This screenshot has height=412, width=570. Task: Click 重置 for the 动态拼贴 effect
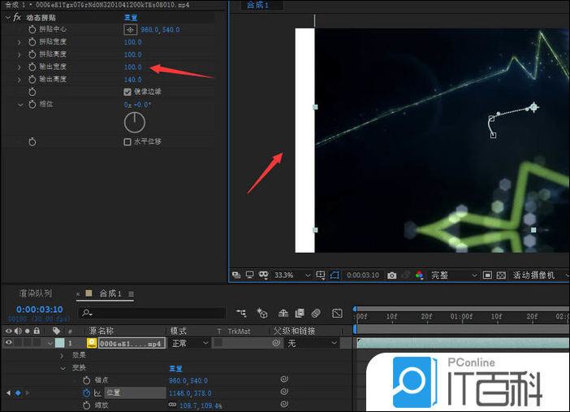pyautogui.click(x=131, y=17)
